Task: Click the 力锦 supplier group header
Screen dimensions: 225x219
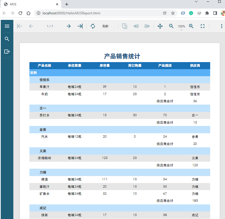Action: click(x=120, y=172)
